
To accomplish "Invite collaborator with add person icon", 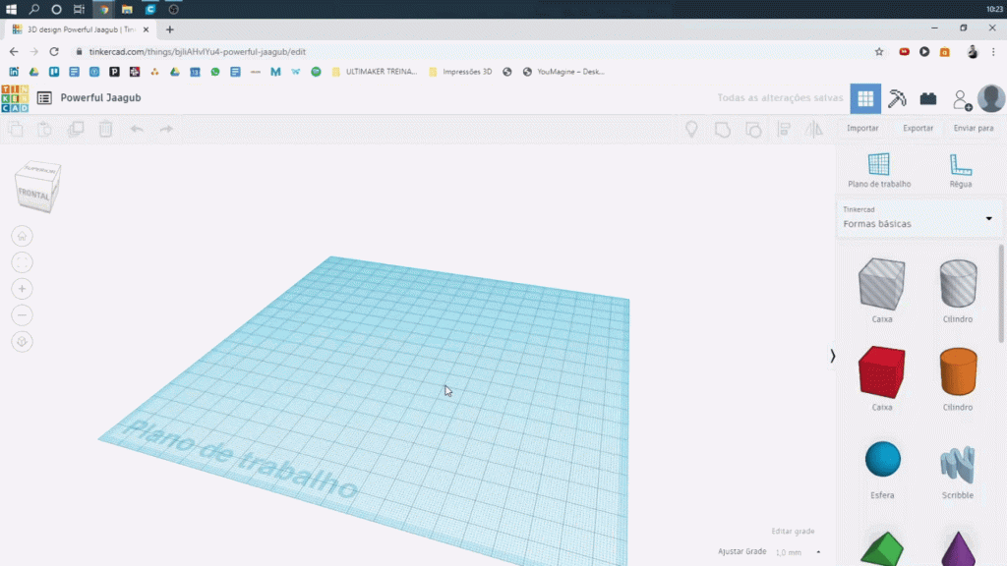I will 962,100.
